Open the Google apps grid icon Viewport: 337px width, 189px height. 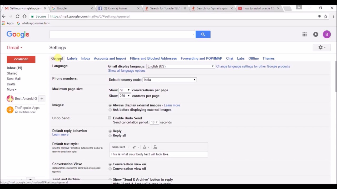pos(304,34)
